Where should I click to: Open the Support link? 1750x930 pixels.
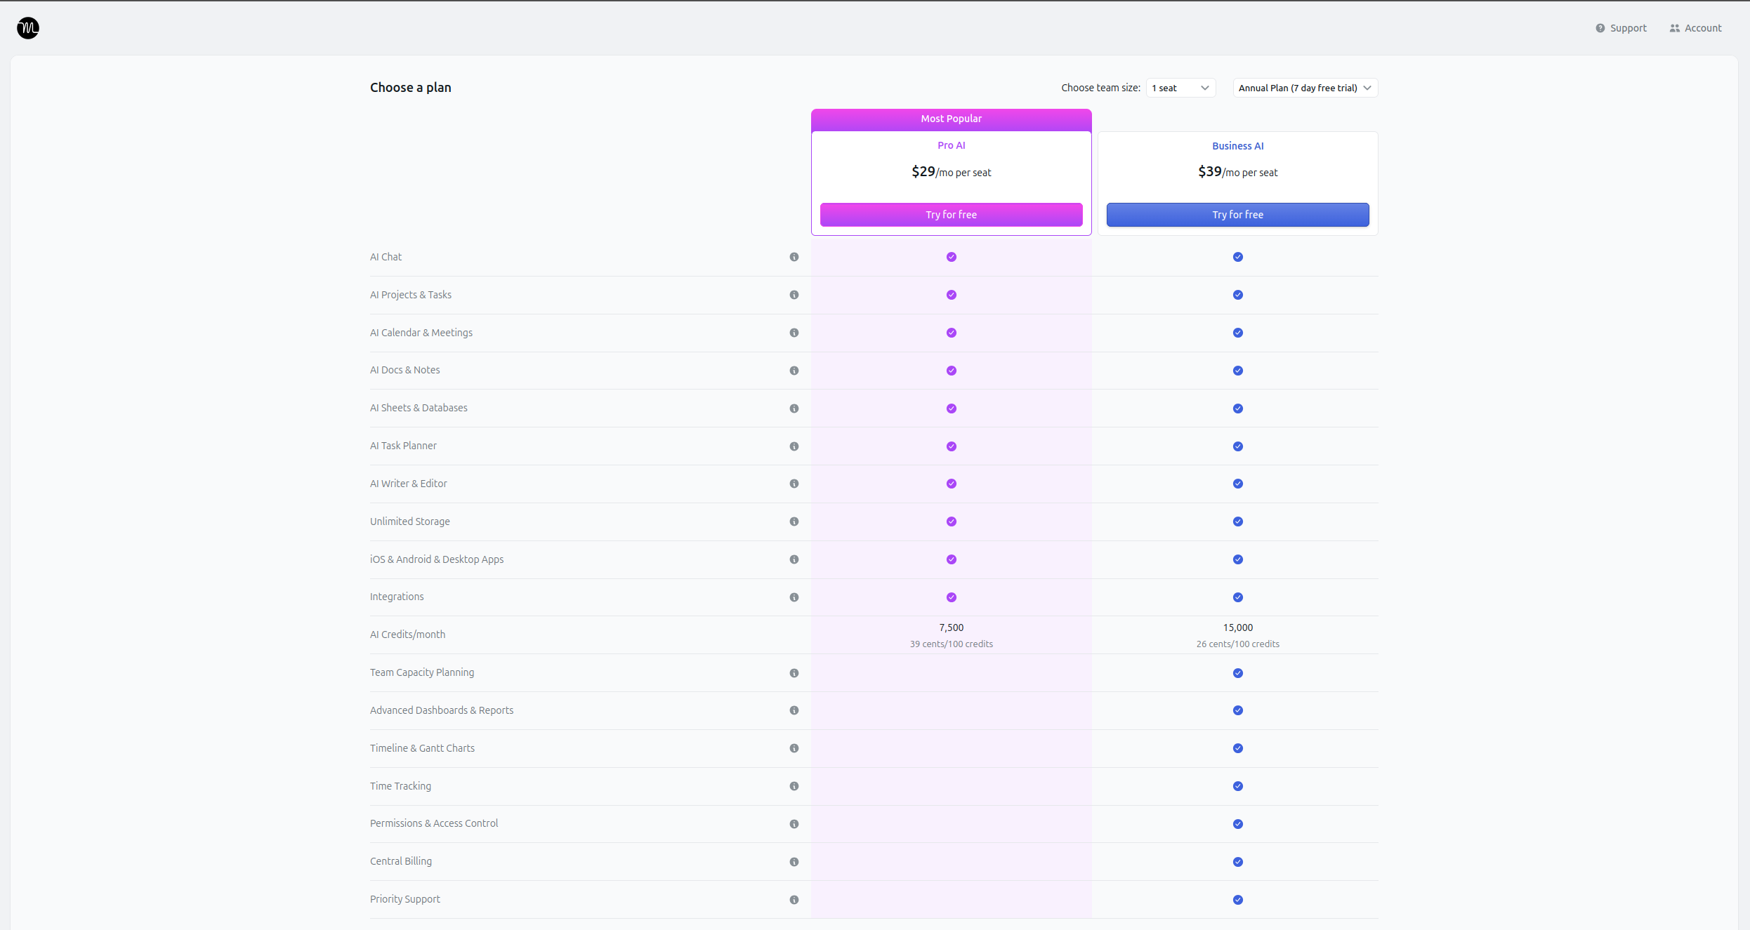(1621, 28)
